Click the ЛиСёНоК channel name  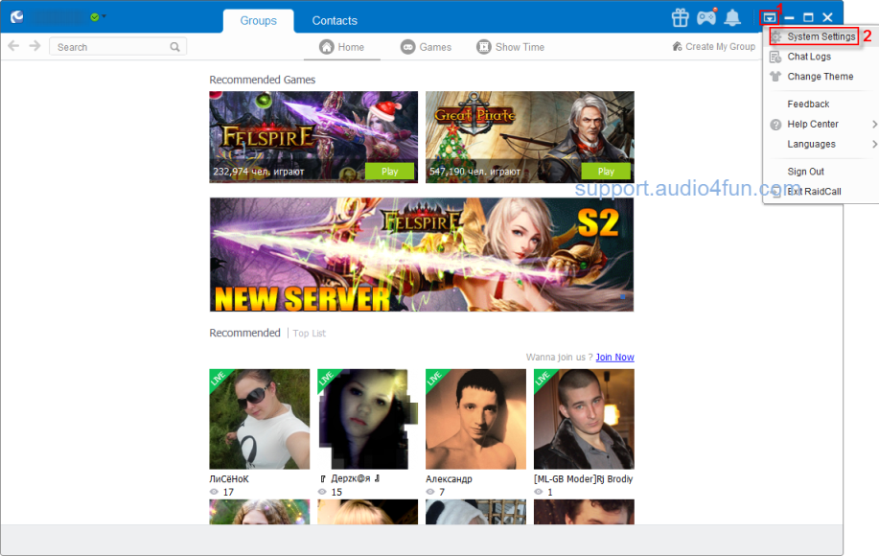coord(229,479)
